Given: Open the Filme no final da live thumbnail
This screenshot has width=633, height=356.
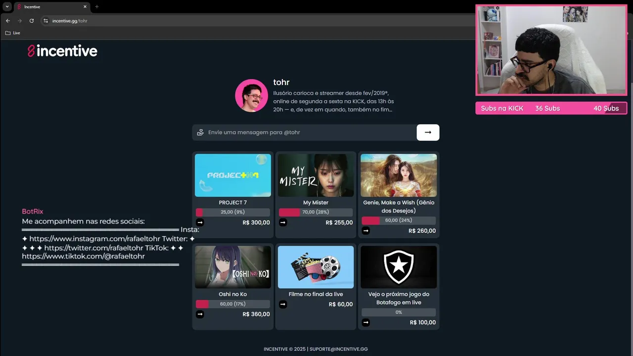Looking at the screenshot, I should tap(316, 267).
